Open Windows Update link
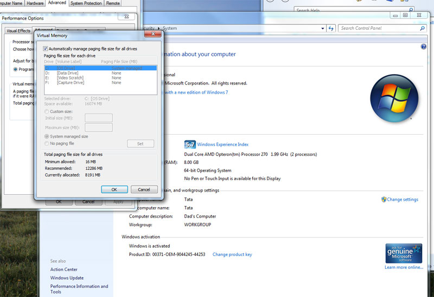Screen dimensions: 434x297 pyautogui.click(x=67, y=278)
